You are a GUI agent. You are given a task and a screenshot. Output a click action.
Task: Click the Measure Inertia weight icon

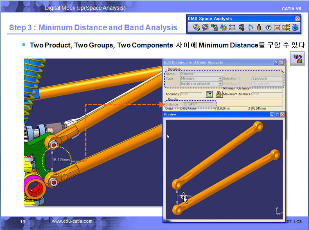[x=259, y=27]
